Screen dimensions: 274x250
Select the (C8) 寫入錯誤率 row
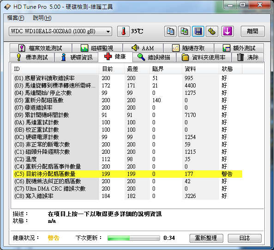pos(128,196)
